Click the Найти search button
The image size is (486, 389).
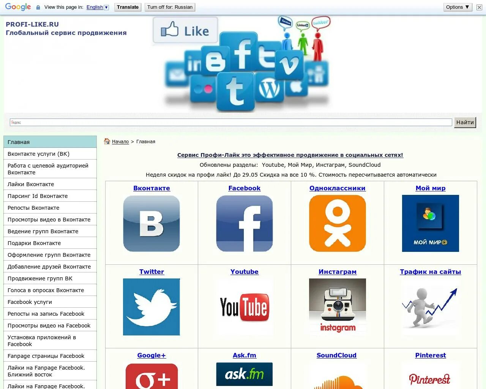tap(465, 122)
